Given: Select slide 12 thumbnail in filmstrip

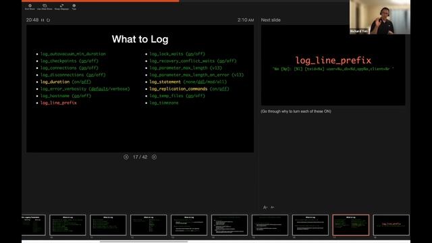Looking at the screenshot, I should pos(148,225).
